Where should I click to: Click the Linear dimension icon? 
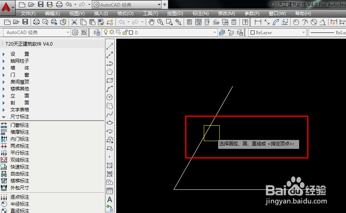pyautogui.click(x=258, y=22)
